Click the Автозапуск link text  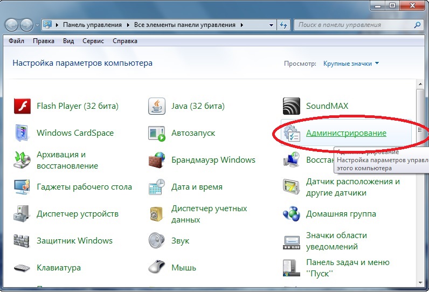click(x=193, y=133)
